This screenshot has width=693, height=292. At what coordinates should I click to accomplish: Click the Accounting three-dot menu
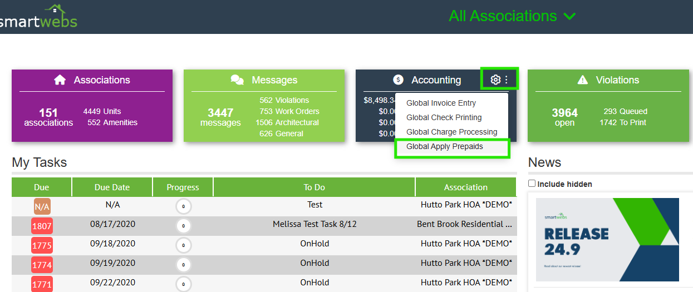507,80
